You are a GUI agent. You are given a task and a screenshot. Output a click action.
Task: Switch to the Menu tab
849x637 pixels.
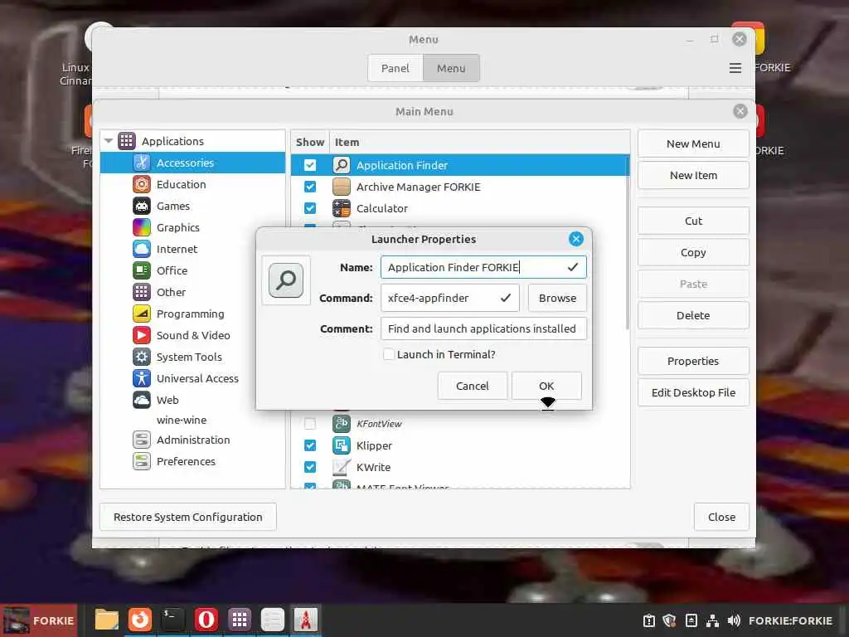click(x=451, y=68)
